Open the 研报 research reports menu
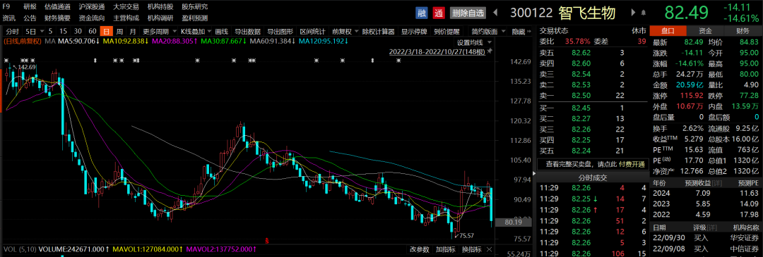The width and height of the screenshot is (763, 257). (x=30, y=7)
